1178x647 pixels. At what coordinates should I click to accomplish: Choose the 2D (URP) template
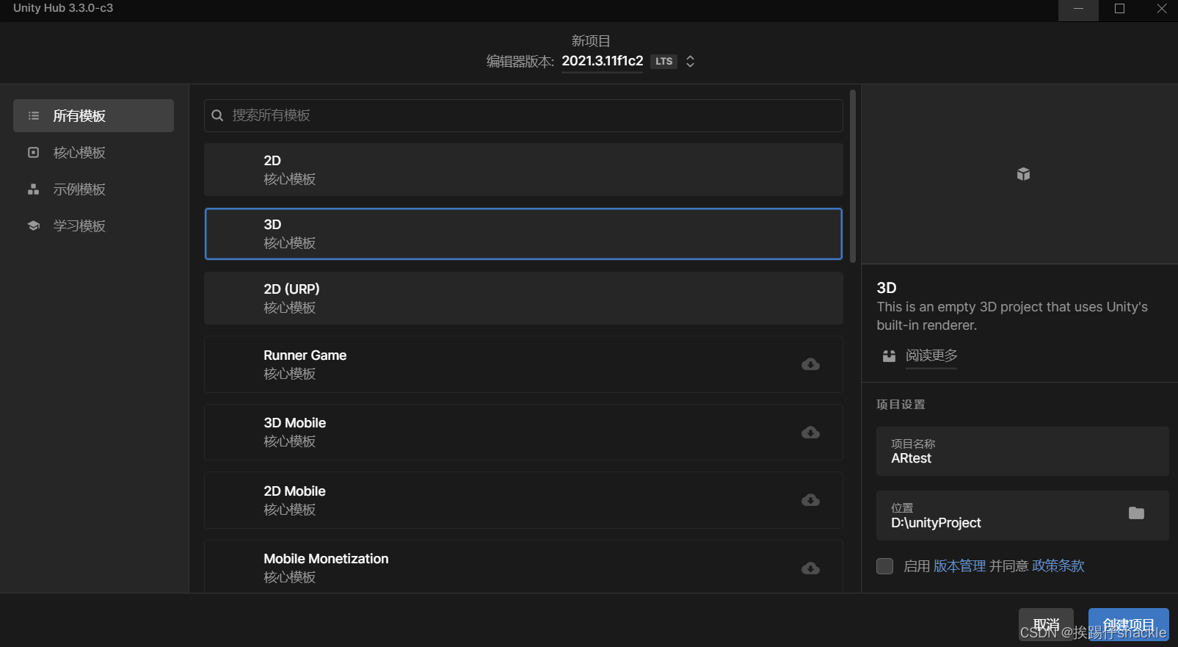523,298
